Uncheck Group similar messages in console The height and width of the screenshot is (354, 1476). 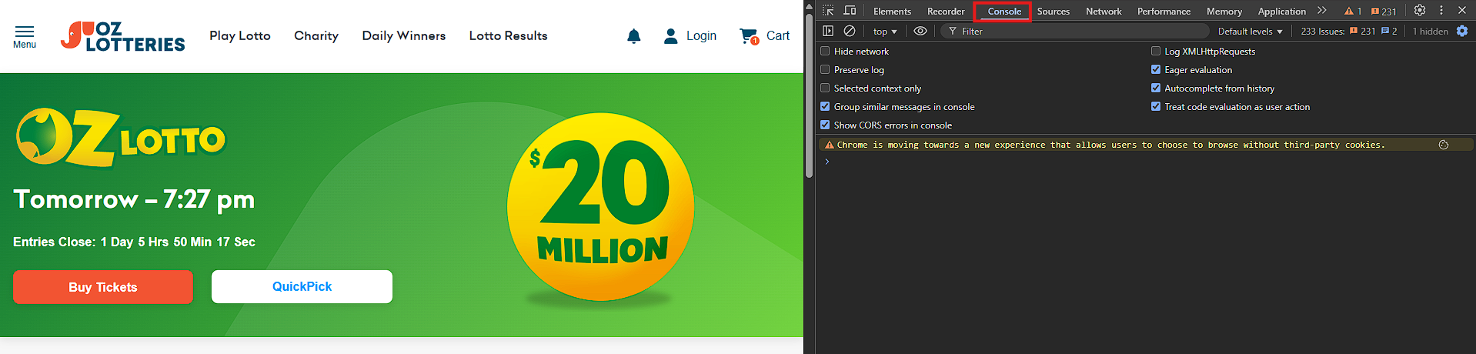[825, 106]
